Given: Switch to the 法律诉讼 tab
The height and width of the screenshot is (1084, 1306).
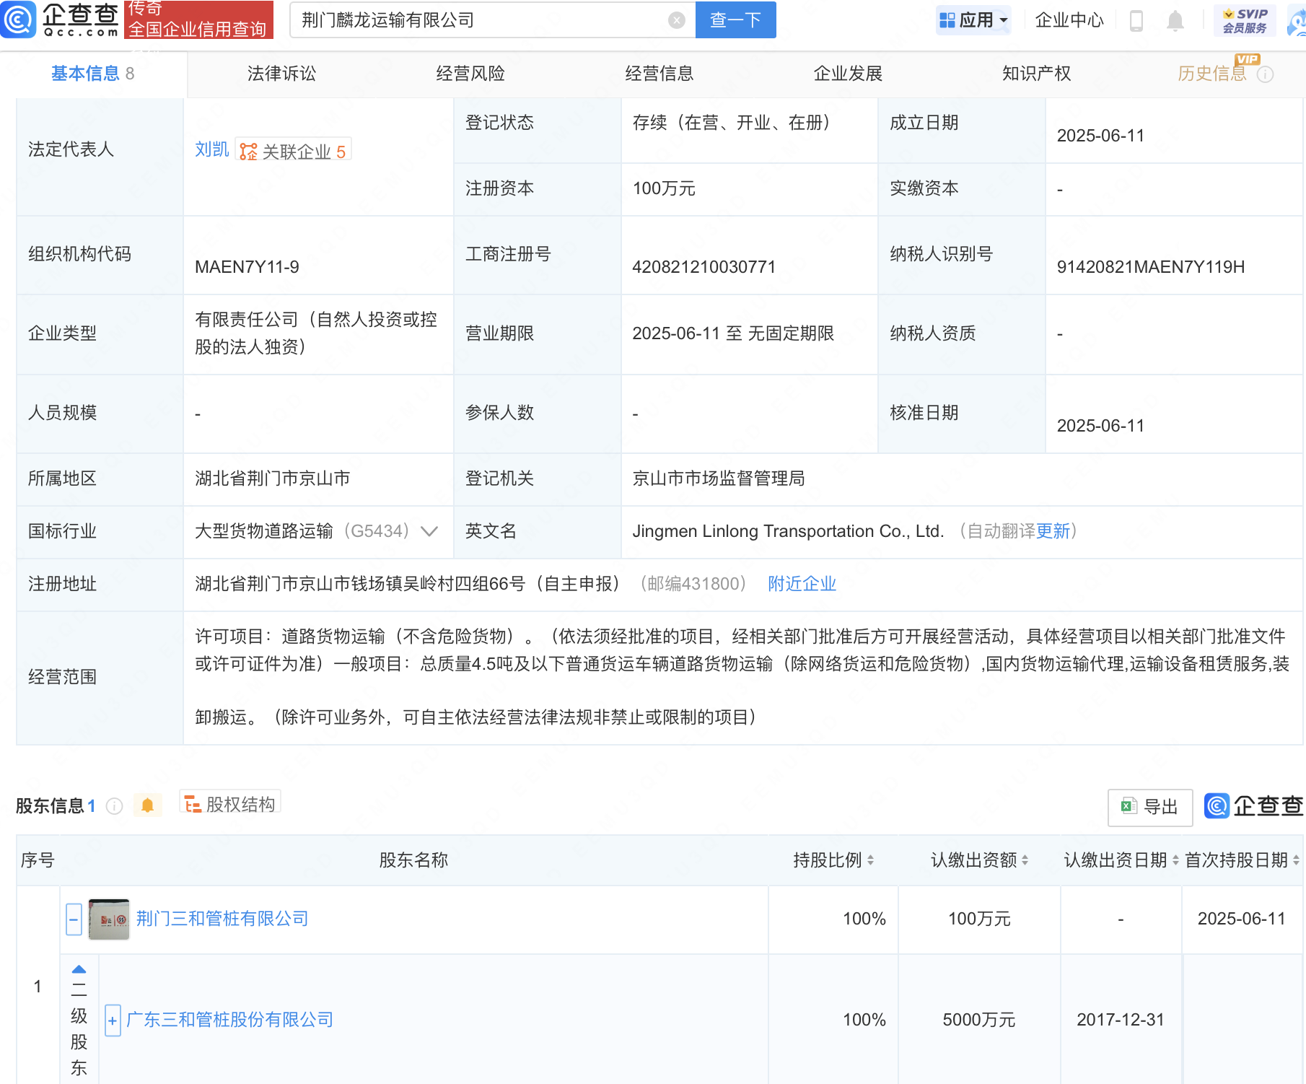Looking at the screenshot, I should click(281, 74).
